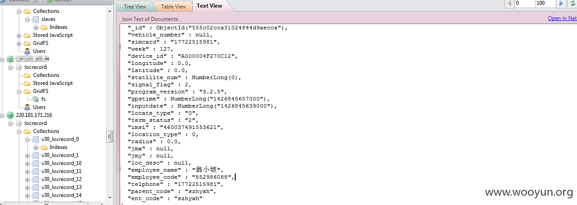
Task: Edit the skip field showing 0
Action: pyautogui.click(x=525, y=3)
